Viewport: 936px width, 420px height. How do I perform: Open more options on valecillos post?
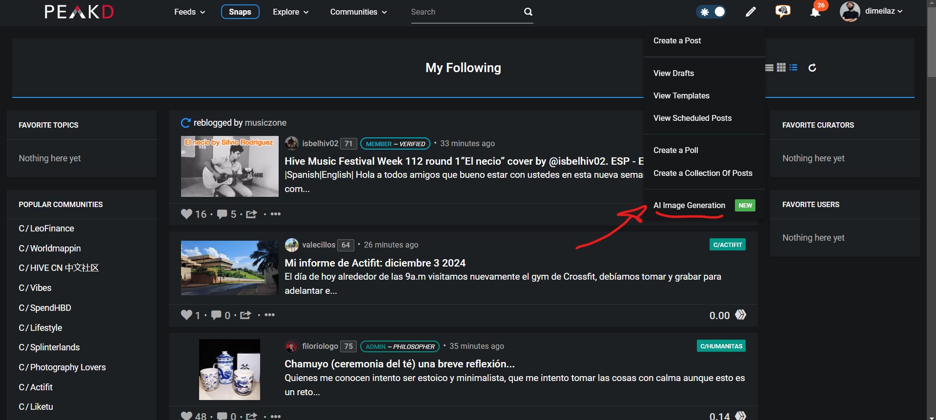pyautogui.click(x=270, y=315)
